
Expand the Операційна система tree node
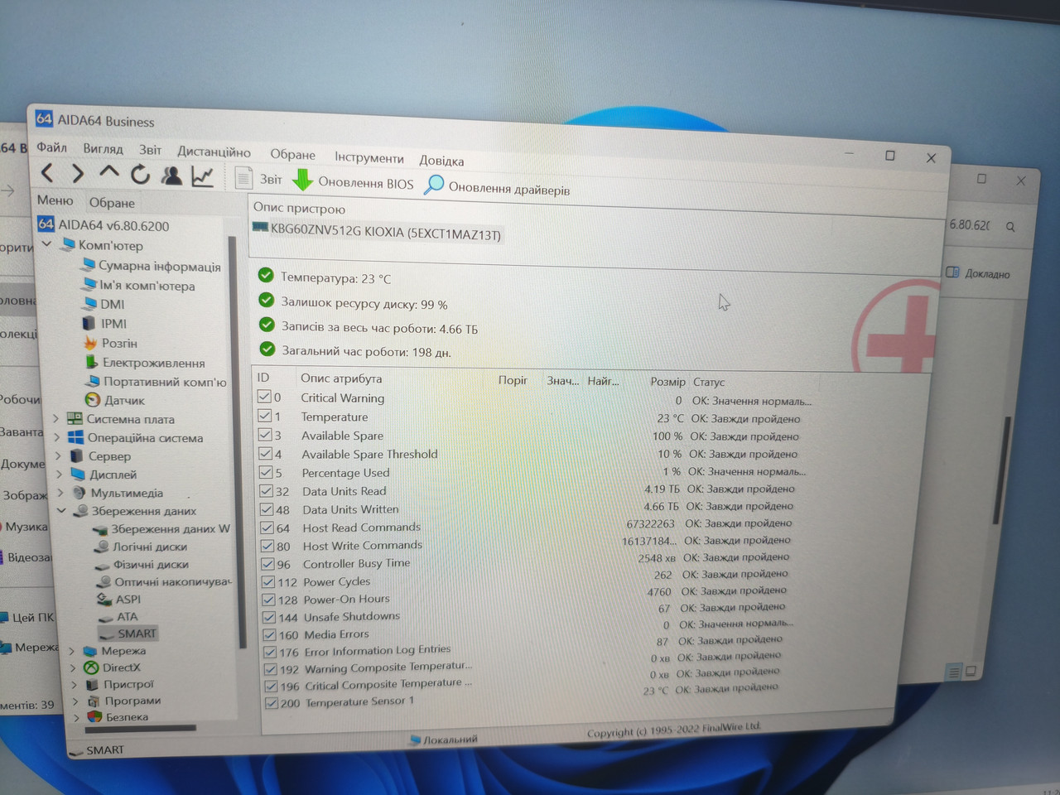(57, 436)
